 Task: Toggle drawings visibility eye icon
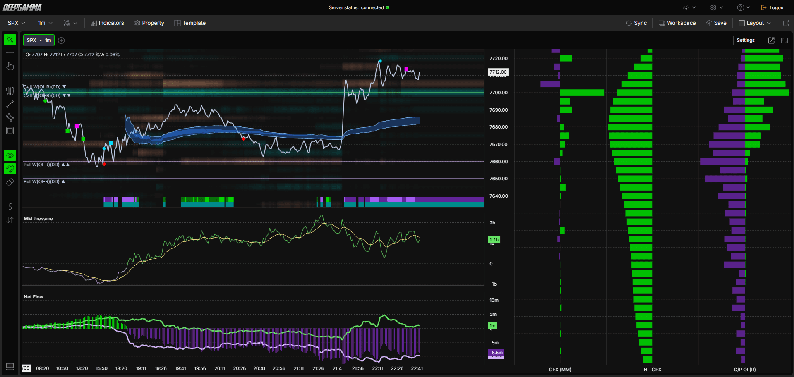(10, 155)
